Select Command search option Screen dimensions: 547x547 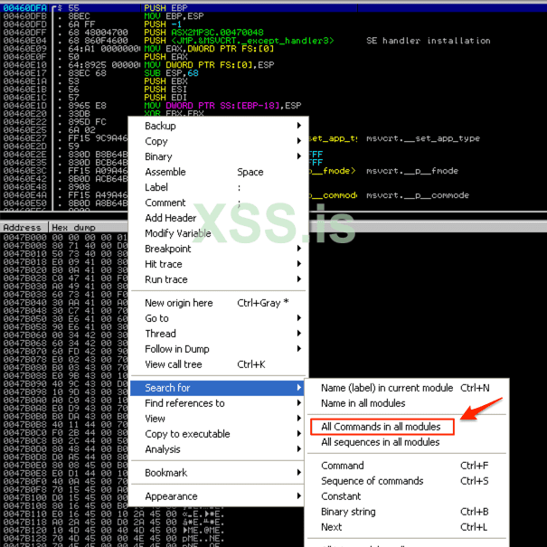[x=407, y=466]
